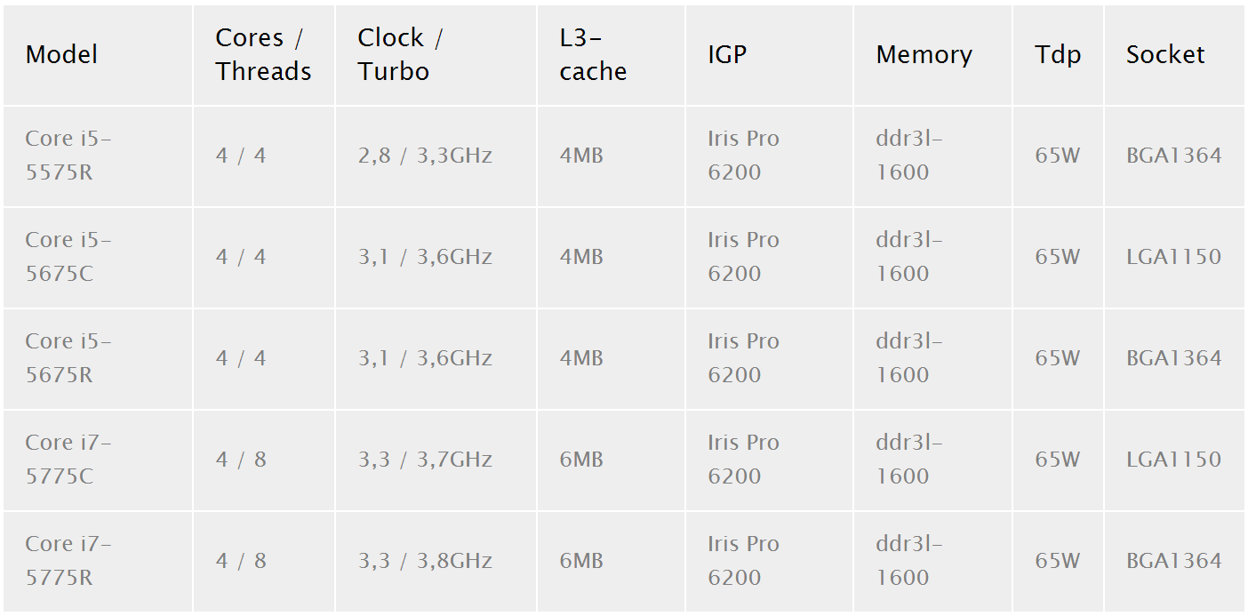Click the Socket column header
This screenshot has width=1248, height=616.
(x=1165, y=54)
